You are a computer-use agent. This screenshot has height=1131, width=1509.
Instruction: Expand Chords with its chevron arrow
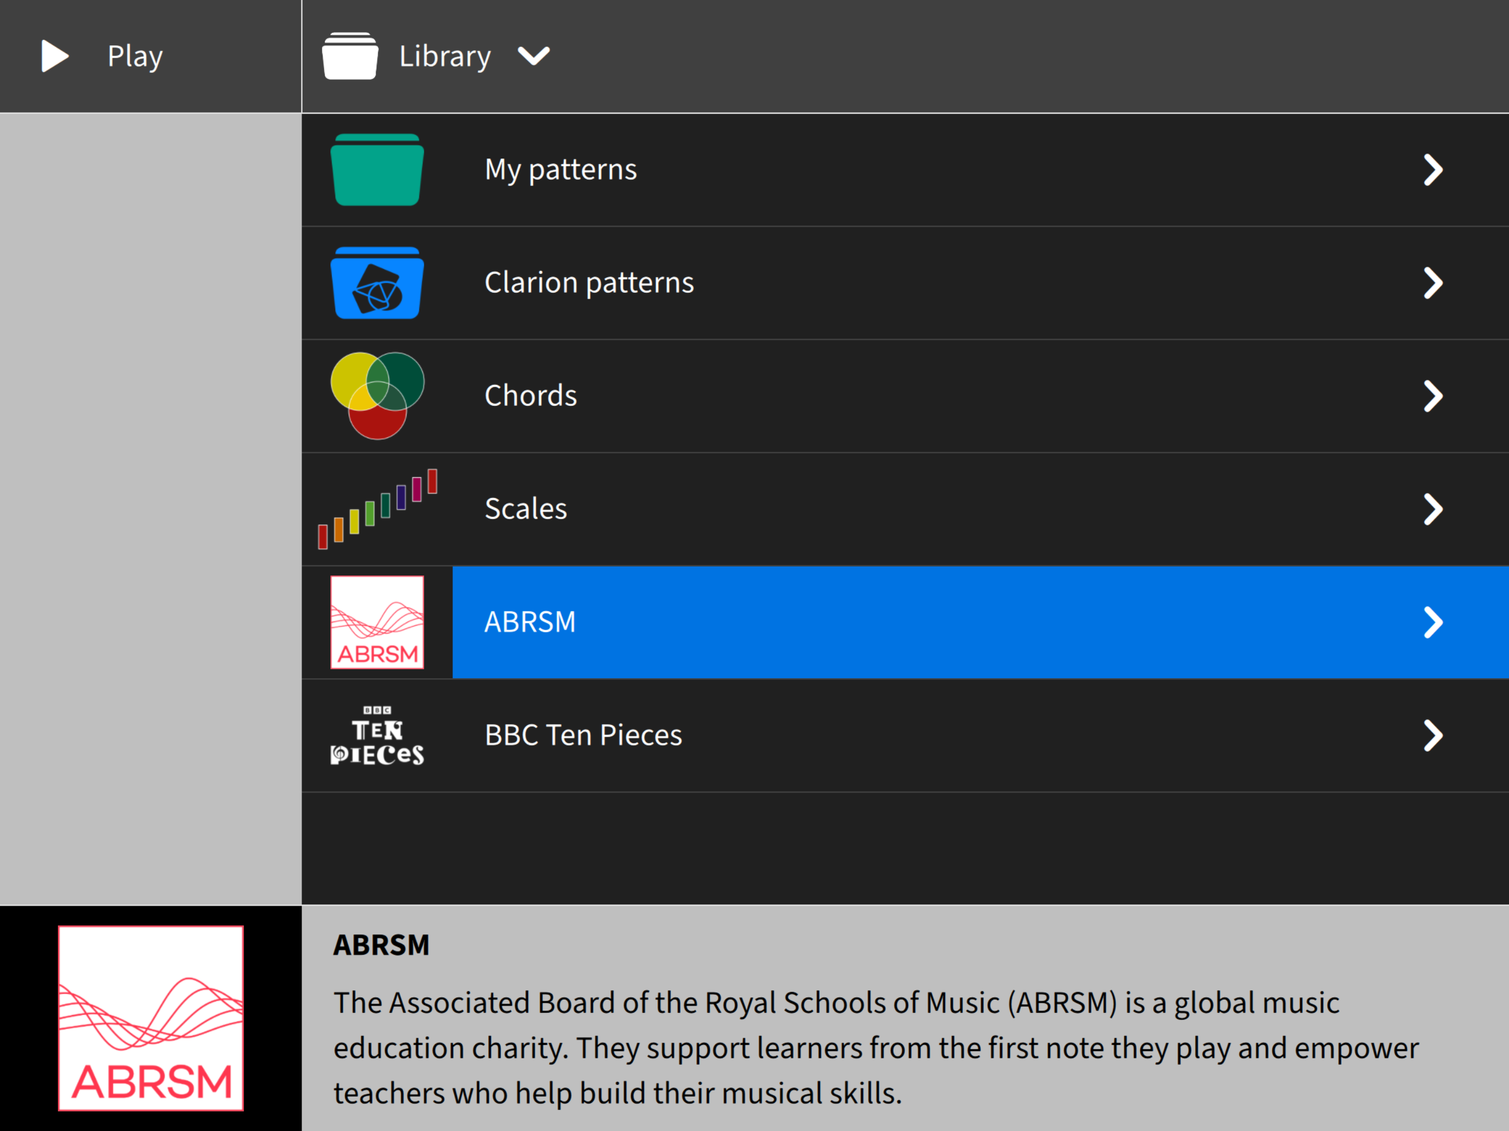pos(1433,397)
